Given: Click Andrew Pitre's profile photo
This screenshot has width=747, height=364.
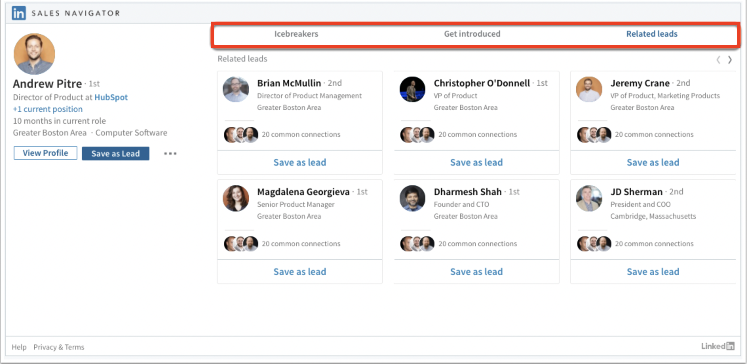Looking at the screenshot, I should pyautogui.click(x=34, y=54).
